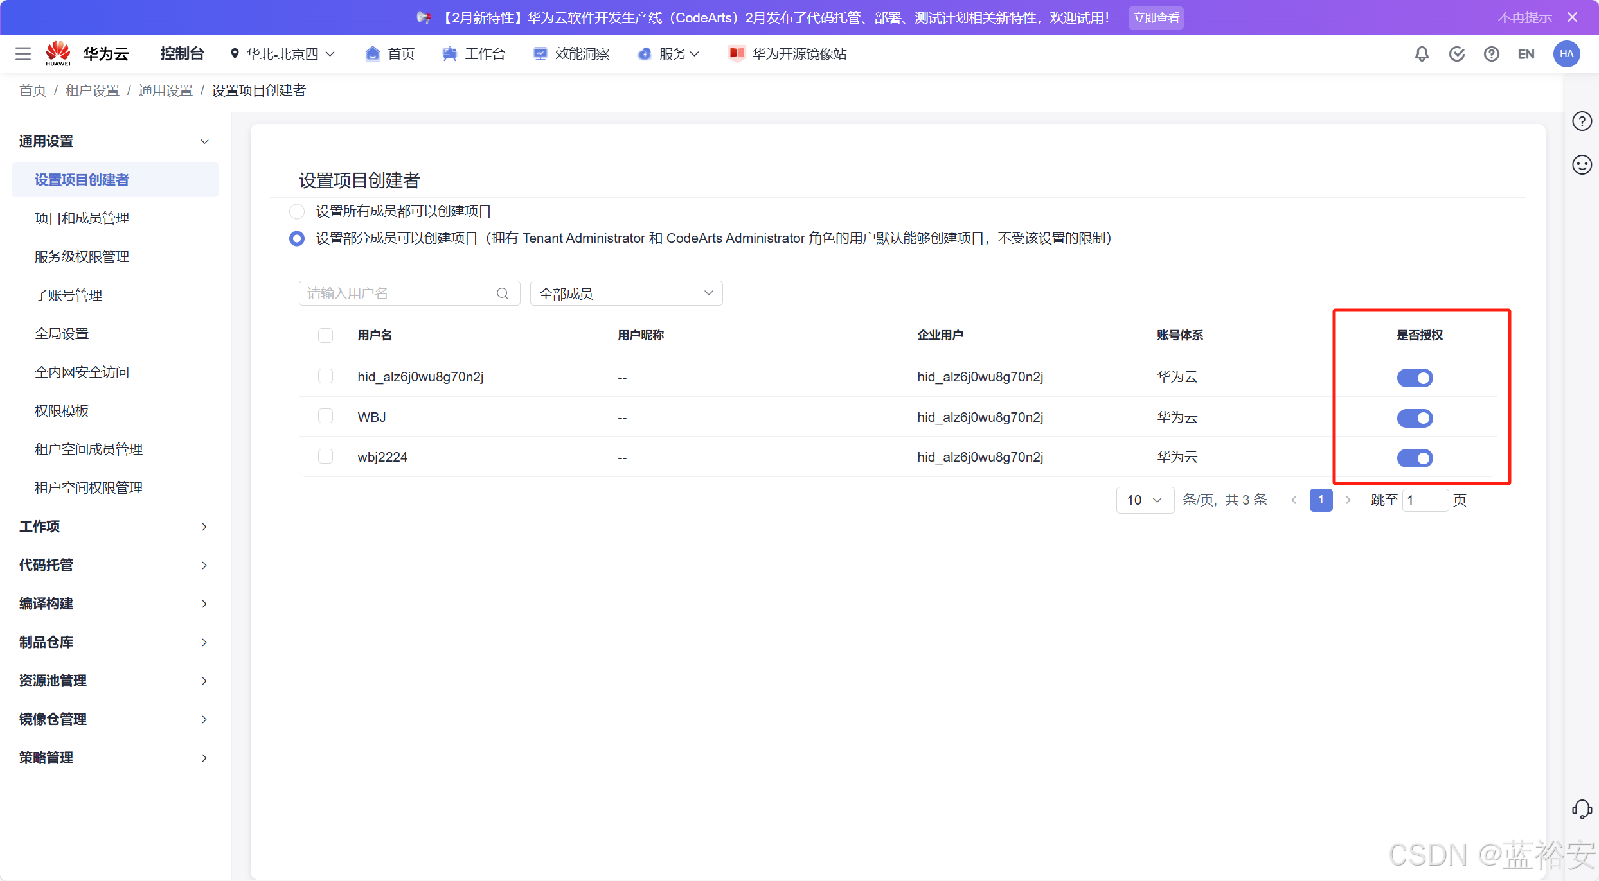Image resolution: width=1599 pixels, height=881 pixels.
Task: Click the notification bell icon
Action: pyautogui.click(x=1422, y=54)
